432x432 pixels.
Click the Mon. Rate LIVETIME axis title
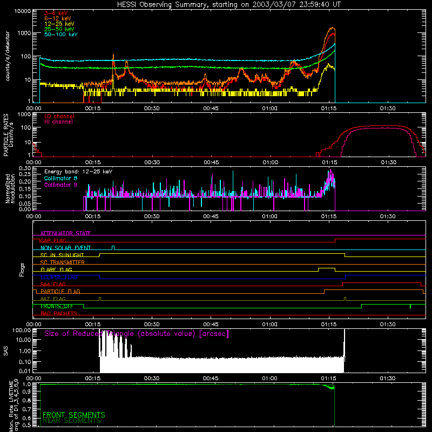[13, 405]
